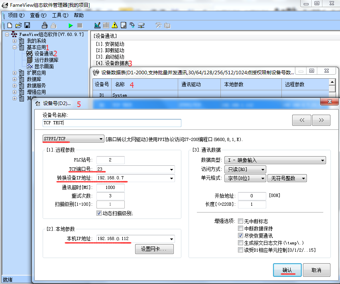The image size is (340, 284).
Task: Uncheck the 尽快恢复通讯 option
Action: pos(240,236)
